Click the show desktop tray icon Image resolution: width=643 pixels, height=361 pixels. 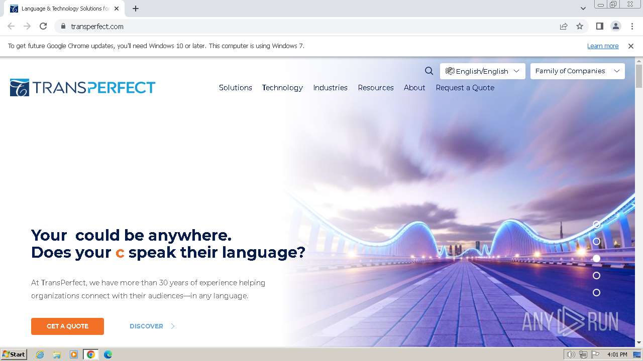tap(637, 354)
